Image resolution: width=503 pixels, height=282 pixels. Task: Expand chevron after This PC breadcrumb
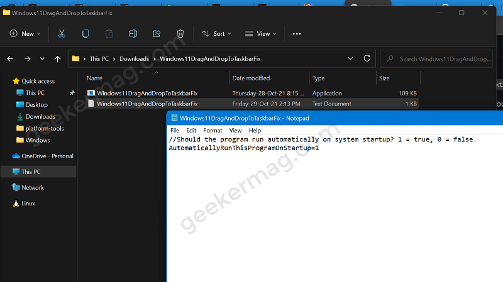(114, 59)
